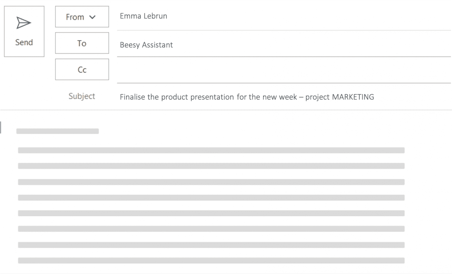
Task: Click the divider below the Subject row
Action: (226, 109)
